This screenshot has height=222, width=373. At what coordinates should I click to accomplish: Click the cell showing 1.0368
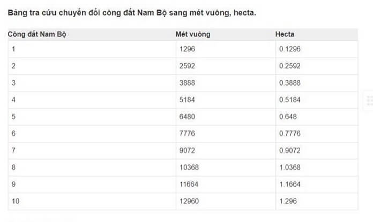317,167
